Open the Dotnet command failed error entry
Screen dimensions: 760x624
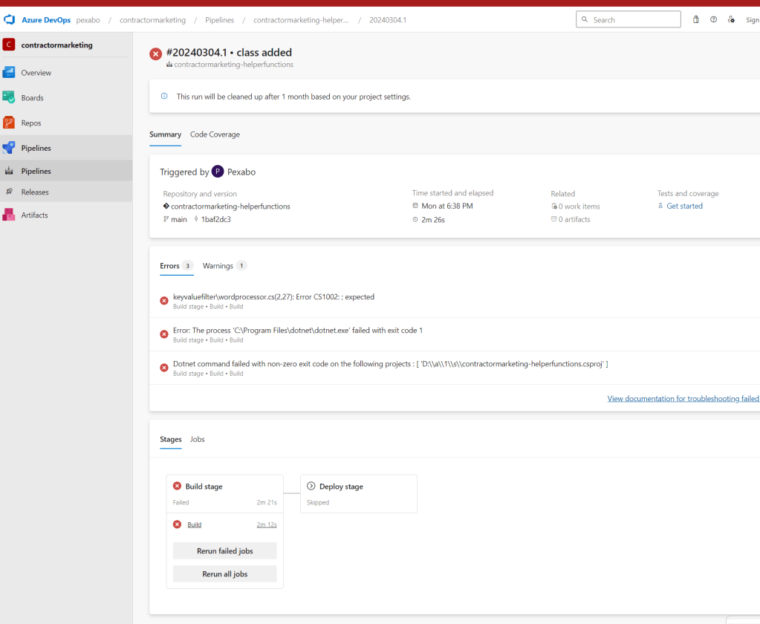455,368
